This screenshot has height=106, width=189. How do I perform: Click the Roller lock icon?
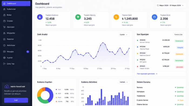pyautogui.click(x=4, y=15)
